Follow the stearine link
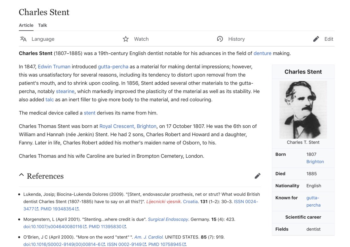This screenshot has height=247, width=350. pos(65,91)
